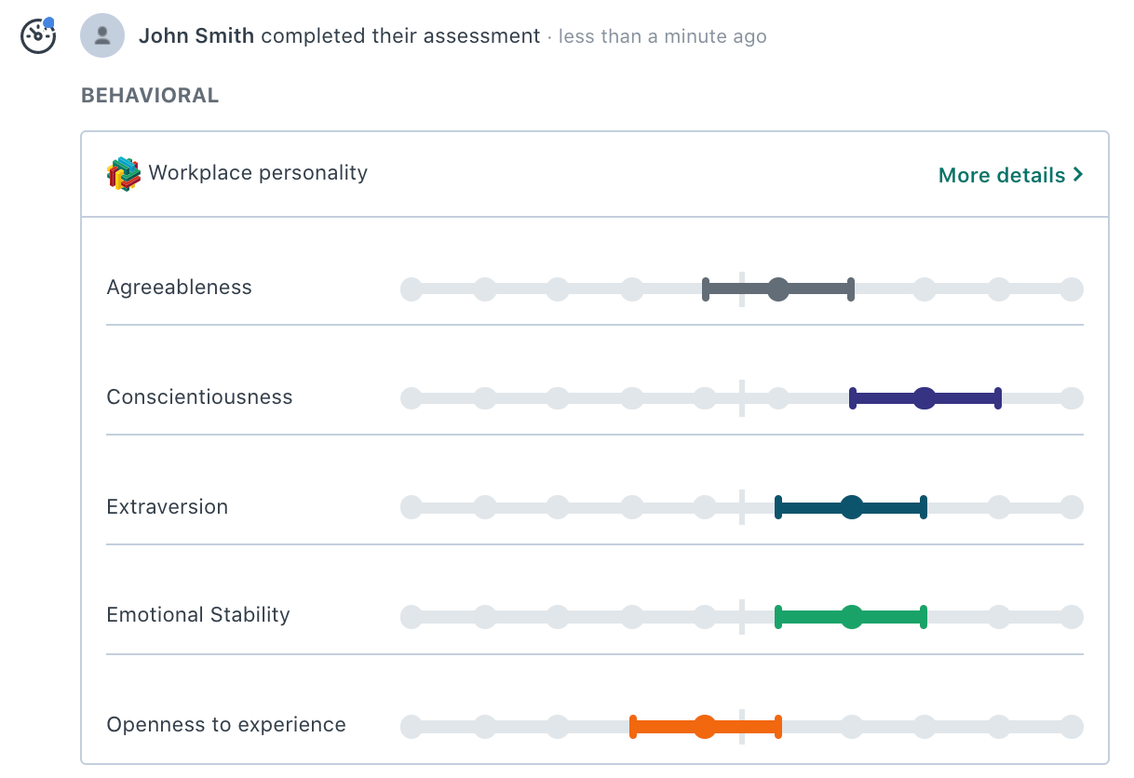This screenshot has width=1134, height=778.
Task: Click the chevron next to More details
Action: tap(1078, 174)
